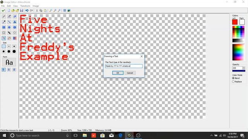Click the text input field in dialog
The height and width of the screenshot is (139, 248).
point(124,66)
